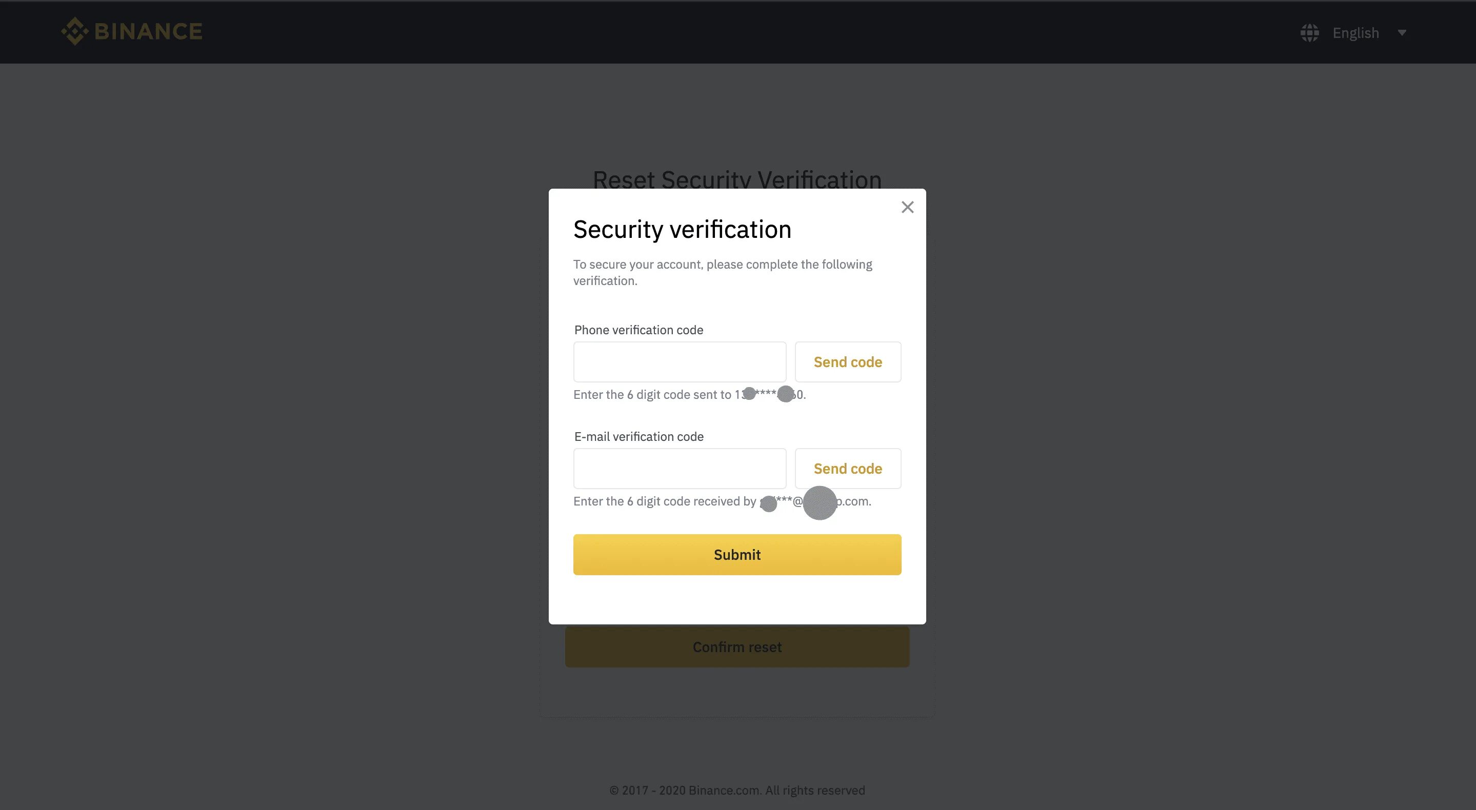Click the masked phone number hint text
This screenshot has height=810, width=1476.
pos(769,395)
